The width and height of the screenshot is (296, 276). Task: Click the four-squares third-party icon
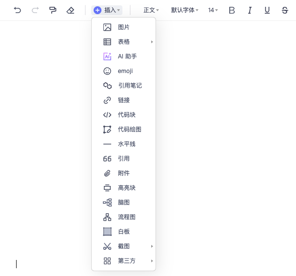(x=107, y=261)
